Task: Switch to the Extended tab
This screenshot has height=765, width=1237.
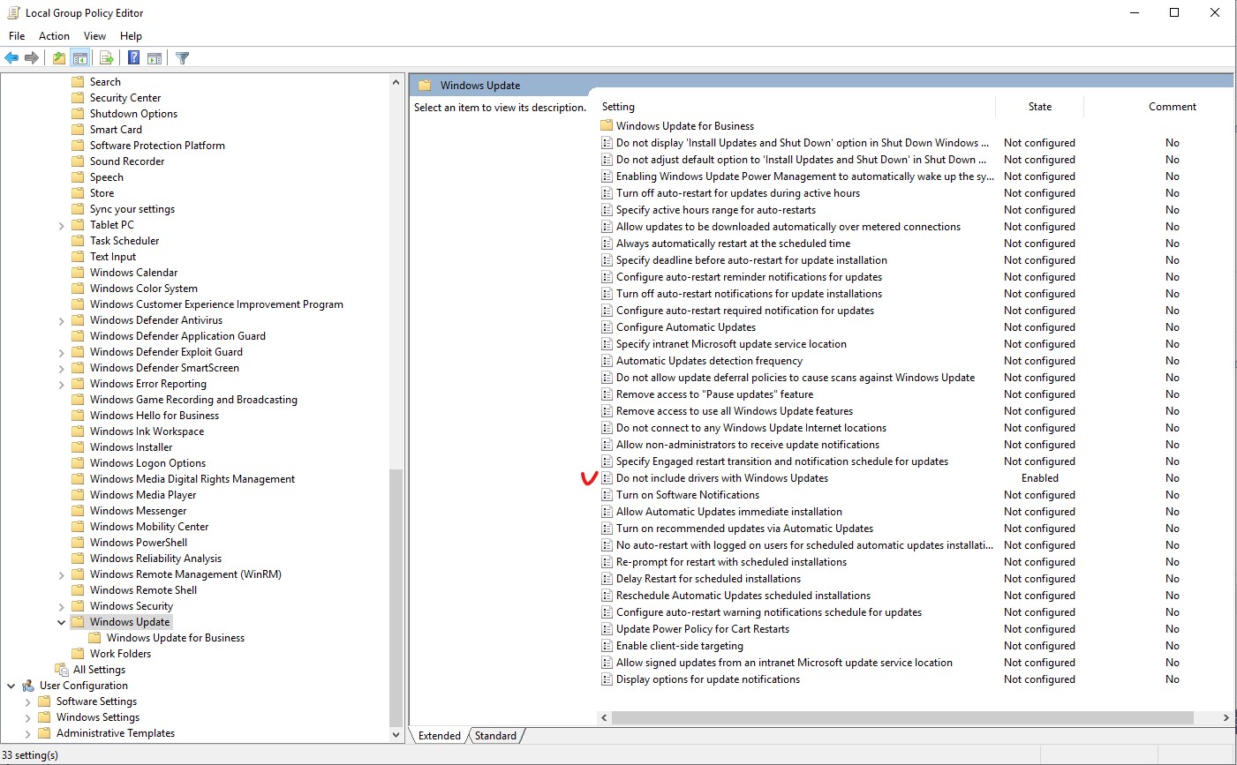Action: point(440,736)
